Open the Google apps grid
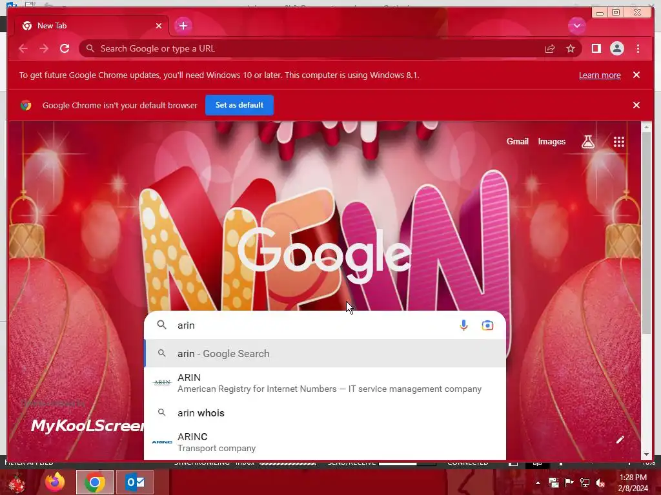Screen dimensions: 661x495 tap(619, 142)
